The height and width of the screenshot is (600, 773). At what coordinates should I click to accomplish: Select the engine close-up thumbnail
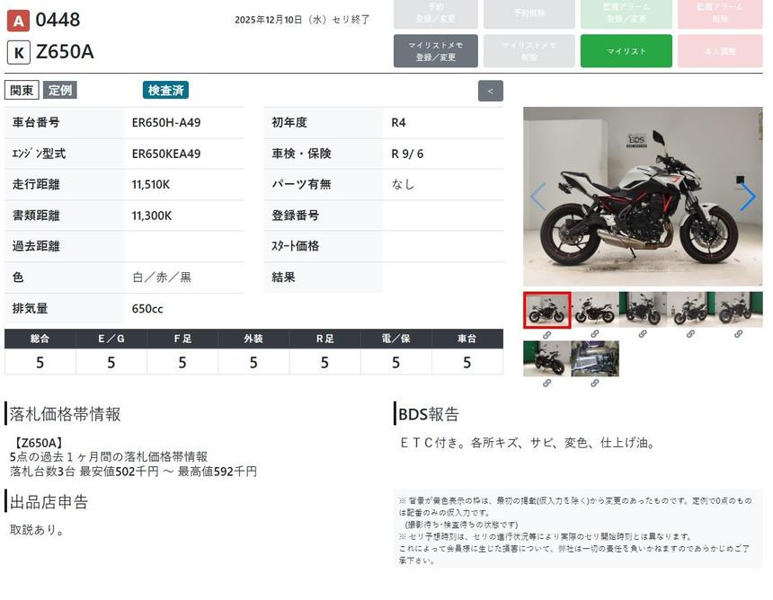(594, 358)
